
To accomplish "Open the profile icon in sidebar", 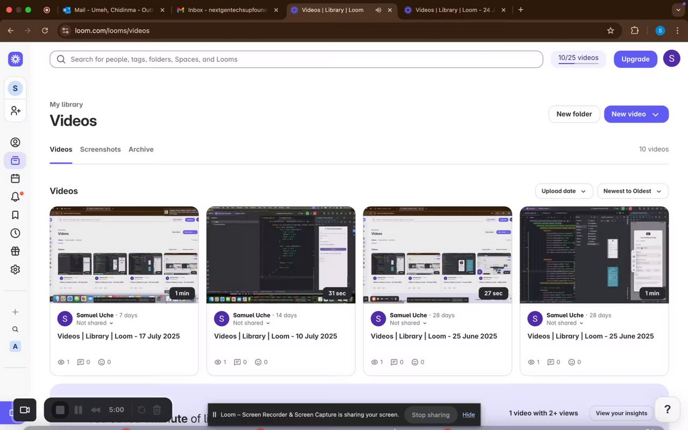I will (x=15, y=142).
